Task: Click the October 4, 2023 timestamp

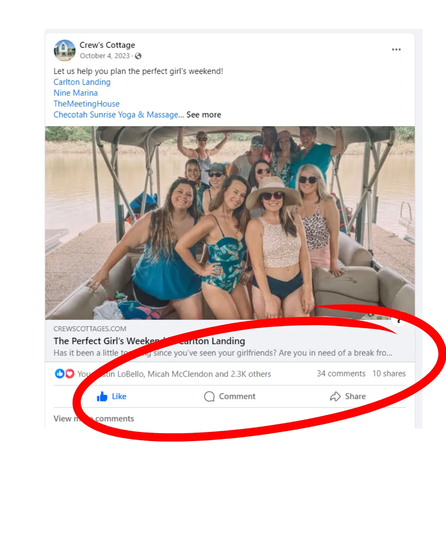Action: point(104,56)
